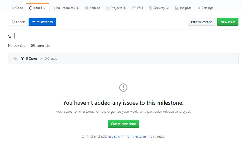Switch to the Issues tab
Image resolution: width=242 pixels, height=143 pixels.
38,8
